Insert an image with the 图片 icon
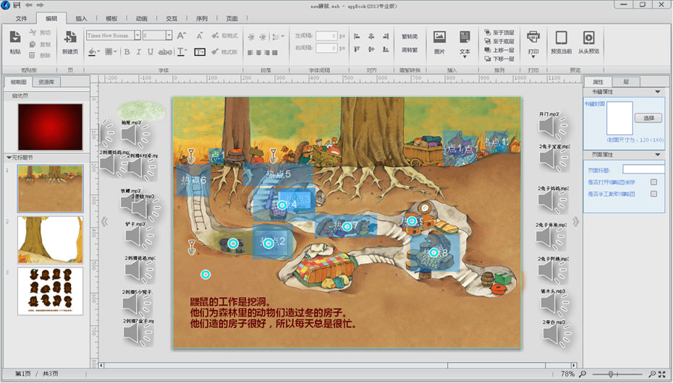The height and width of the screenshot is (383, 673). click(x=439, y=38)
